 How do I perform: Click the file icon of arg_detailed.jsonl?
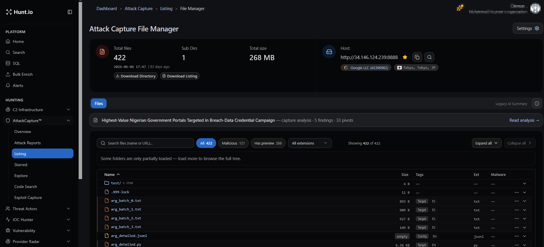(x=107, y=236)
